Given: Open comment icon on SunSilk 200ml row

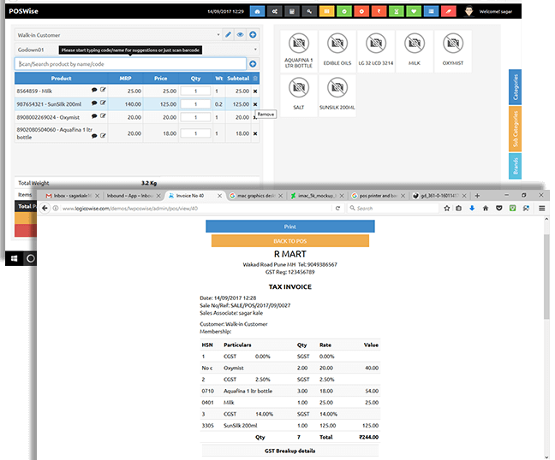Looking at the screenshot, I should pos(94,103).
